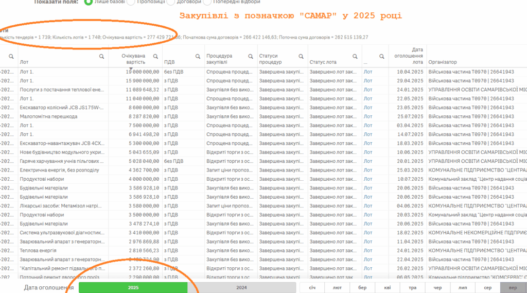Viewport: 527px width, 293px height.
Task: Choose the Пропозиції fields option
Action: [131, 2]
